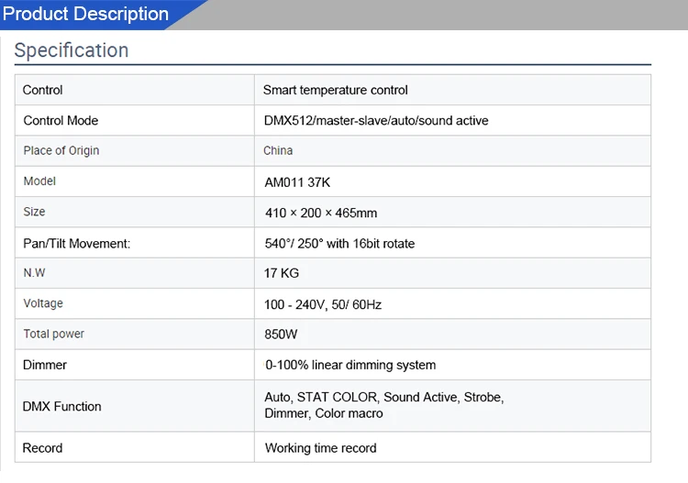The image size is (688, 483).
Task: Click the Control Mode row label
Action: tap(61, 120)
